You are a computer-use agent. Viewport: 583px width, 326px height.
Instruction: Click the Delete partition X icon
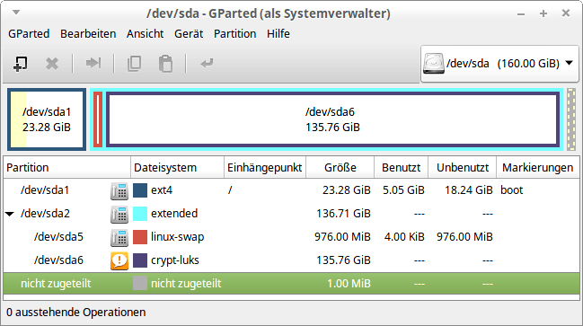pyautogui.click(x=52, y=64)
